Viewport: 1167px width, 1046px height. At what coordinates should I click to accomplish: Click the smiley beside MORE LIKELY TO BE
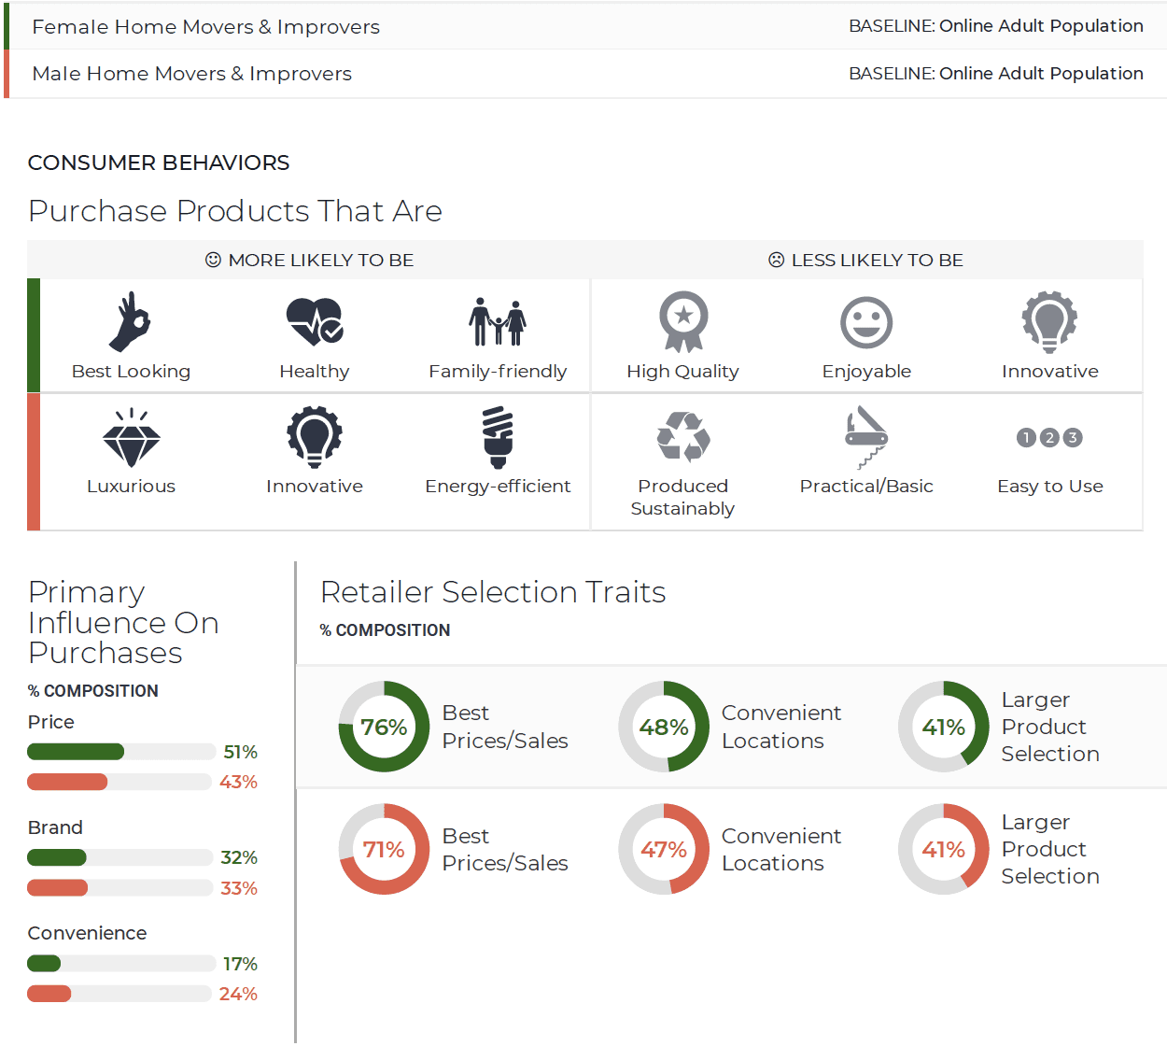point(213,260)
